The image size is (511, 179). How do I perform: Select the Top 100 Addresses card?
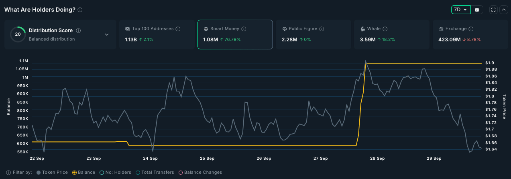tap(157, 35)
